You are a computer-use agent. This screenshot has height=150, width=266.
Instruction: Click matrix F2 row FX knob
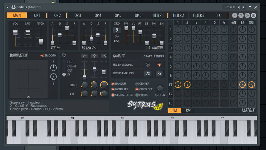(x=243, y=94)
